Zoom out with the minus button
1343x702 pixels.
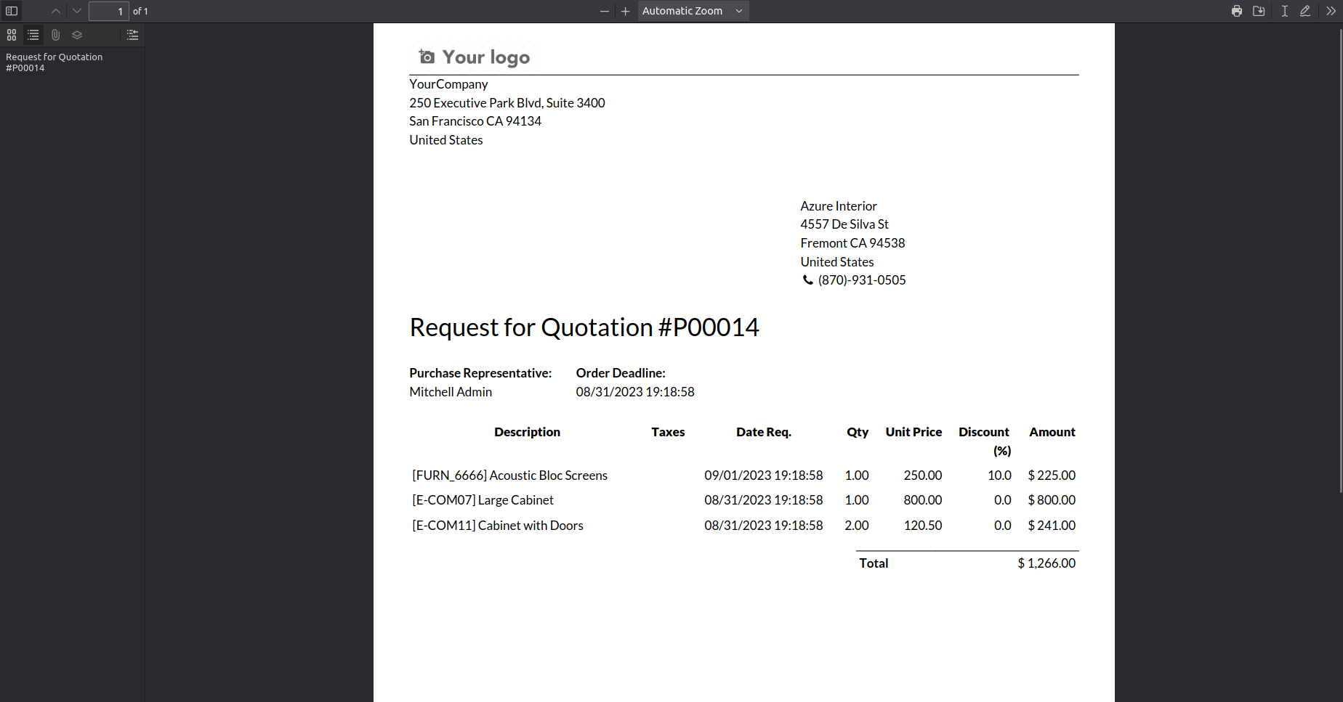604,11
